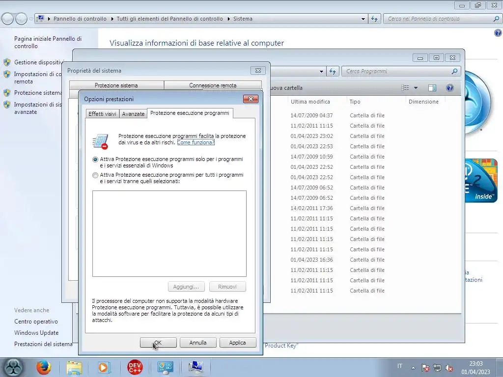
Task: Click the change view icon in Explorer
Action: [x=405, y=88]
